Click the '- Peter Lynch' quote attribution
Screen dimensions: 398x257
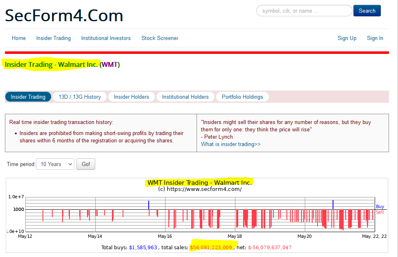[217, 137]
